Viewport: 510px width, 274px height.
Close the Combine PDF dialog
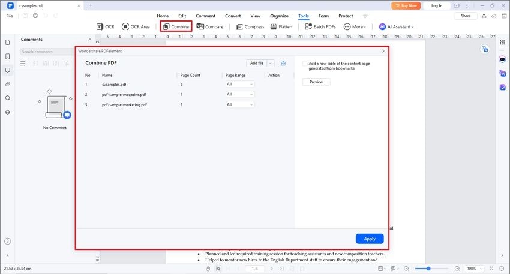pos(384,51)
